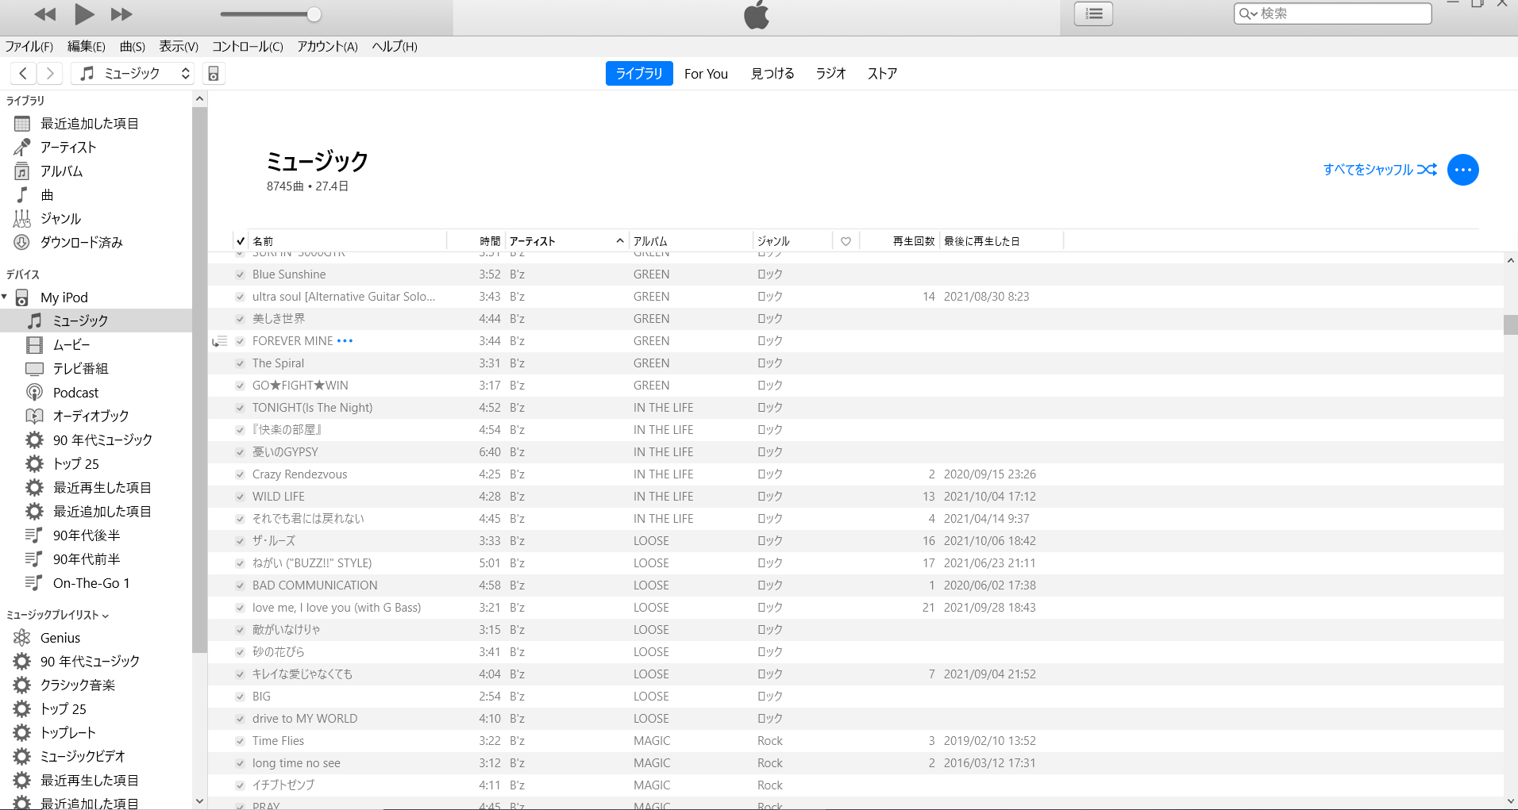
Task: Open the ミュージックビデオ smart playlist
Action: [x=83, y=757]
